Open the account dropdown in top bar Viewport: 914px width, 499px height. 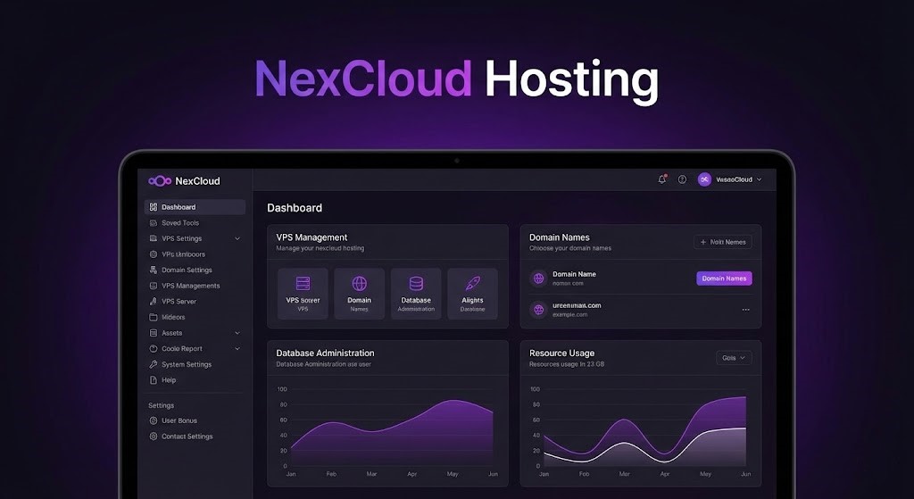tap(759, 179)
